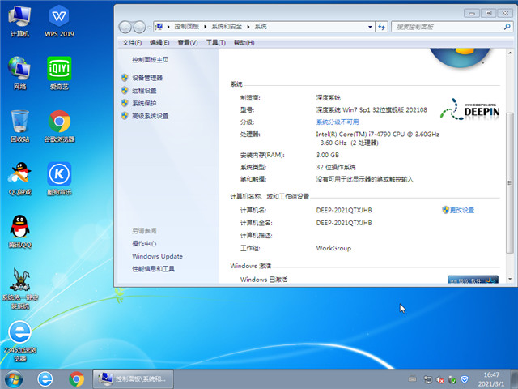Click the keyboard input tray icon
This screenshot has width=518, height=389.
coord(412,379)
